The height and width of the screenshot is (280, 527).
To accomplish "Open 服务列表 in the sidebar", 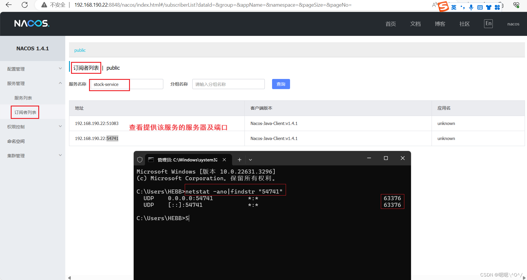I will 23,98.
